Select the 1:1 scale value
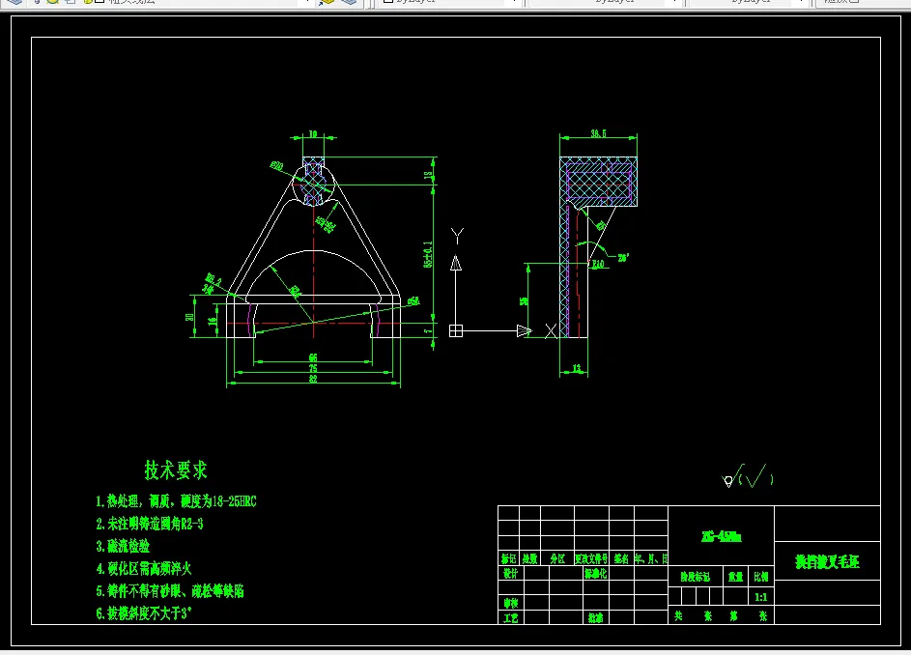Viewport: 911px width, 655px height. click(761, 597)
